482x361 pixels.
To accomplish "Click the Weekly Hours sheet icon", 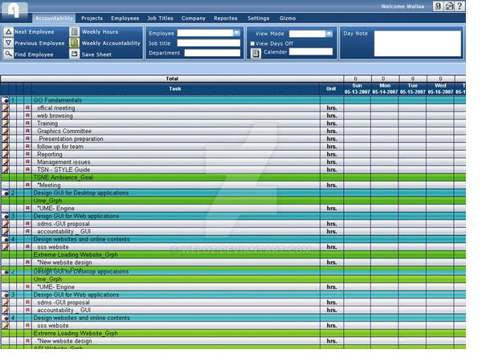I will click(x=74, y=31).
